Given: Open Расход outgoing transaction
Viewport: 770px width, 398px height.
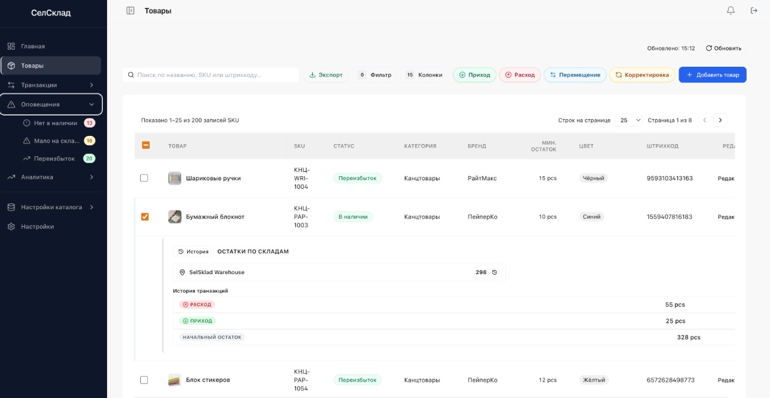Looking at the screenshot, I should coord(520,75).
